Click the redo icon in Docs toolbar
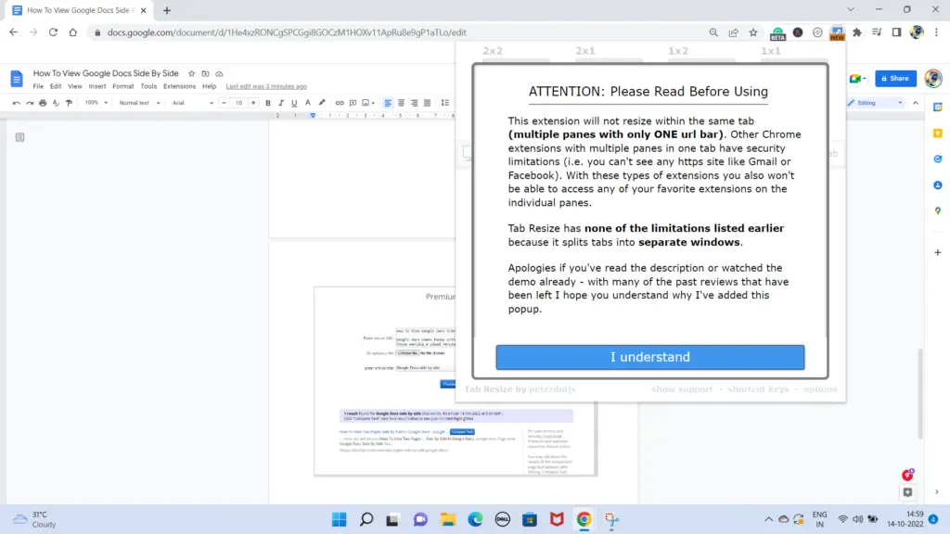This screenshot has height=534, width=950. (x=30, y=103)
